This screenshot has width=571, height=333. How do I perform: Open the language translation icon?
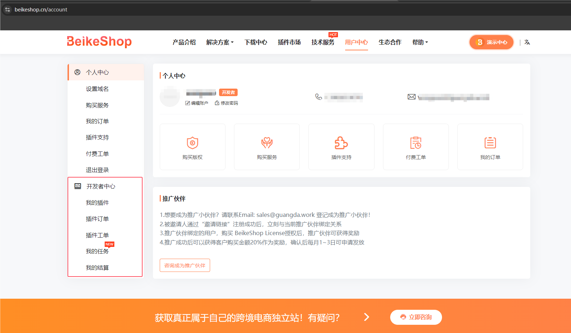527,42
